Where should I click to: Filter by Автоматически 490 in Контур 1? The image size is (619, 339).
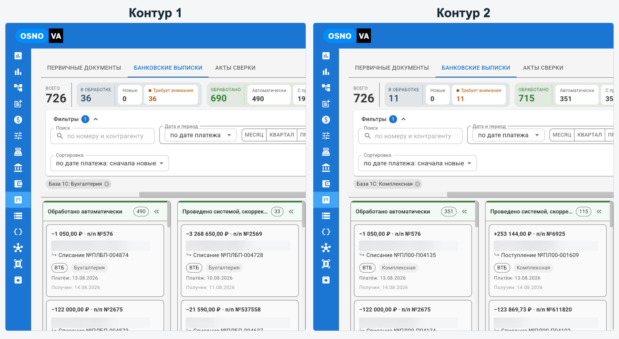(269, 95)
